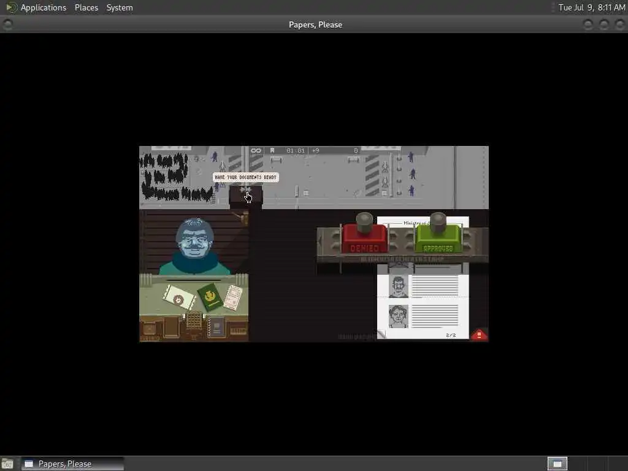Click the booth loudspeaker to call next
The height and width of the screenshot is (471, 628).
[x=245, y=190]
